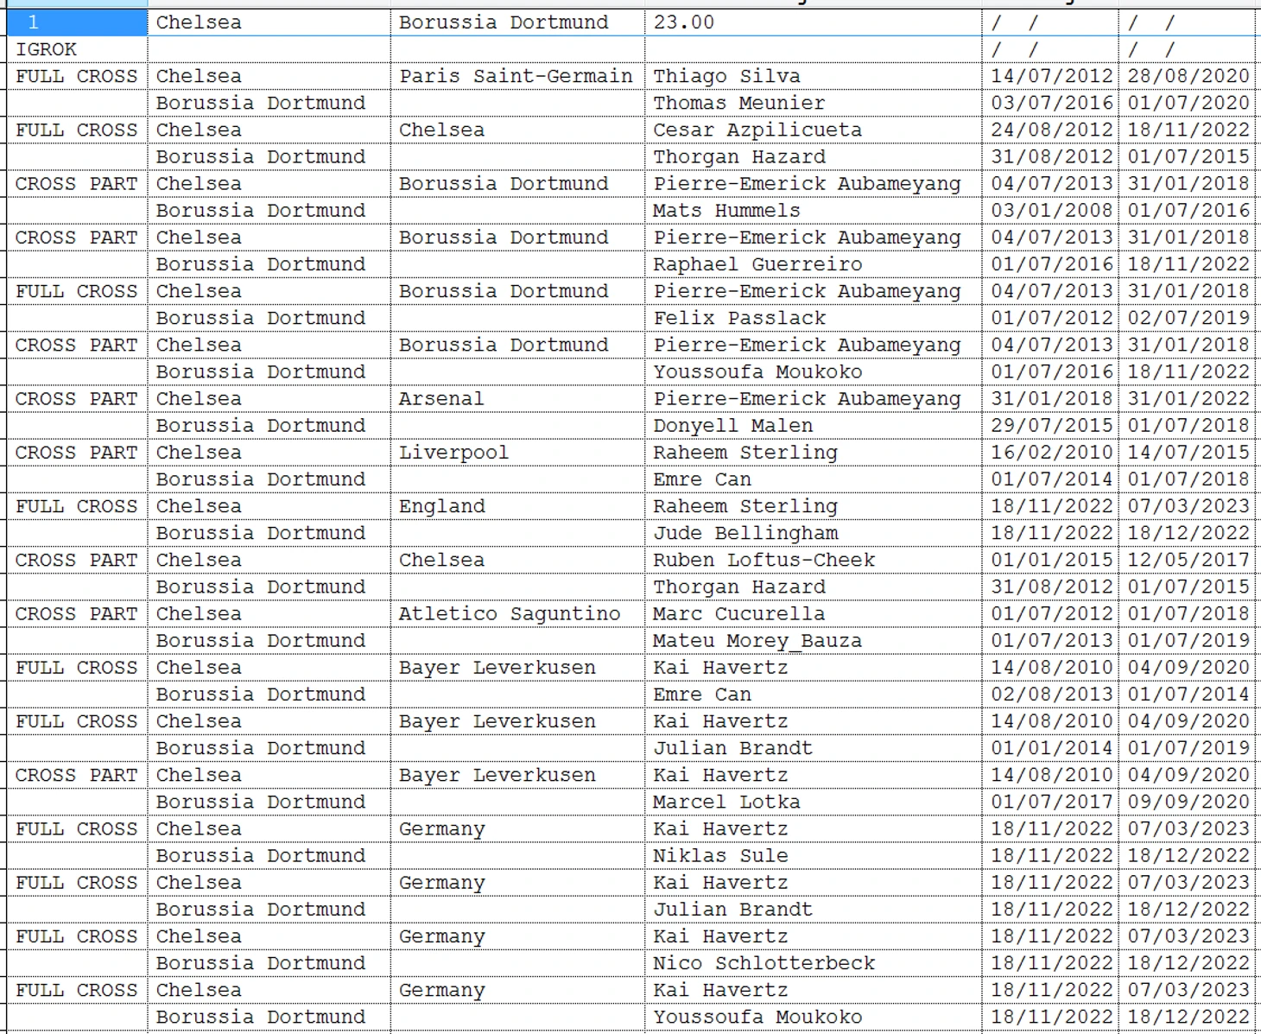Select the Niklas Sule cell

[x=813, y=855]
